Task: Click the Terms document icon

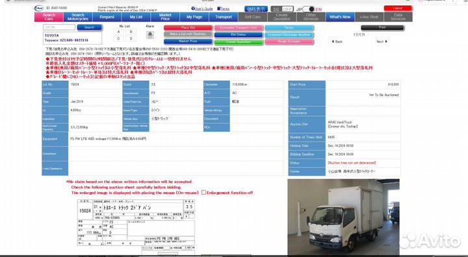Action: tap(219, 8)
